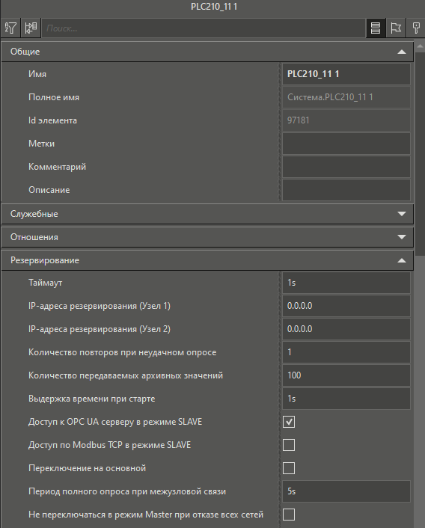Click the Полное имя property label
The image size is (425, 528).
[54, 97]
